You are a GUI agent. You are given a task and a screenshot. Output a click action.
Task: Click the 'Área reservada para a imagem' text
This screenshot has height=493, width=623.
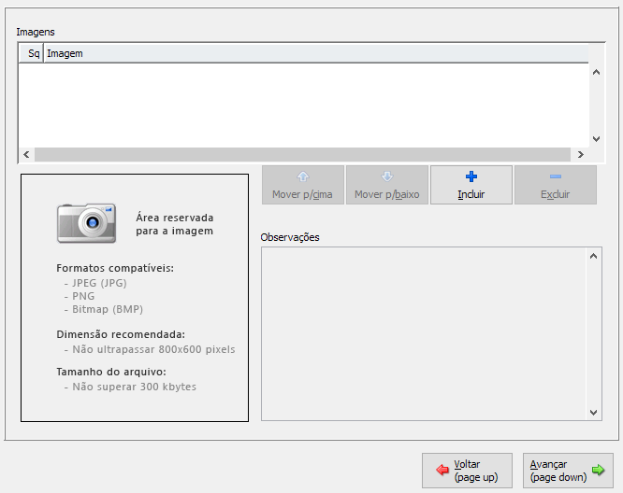pos(174,224)
